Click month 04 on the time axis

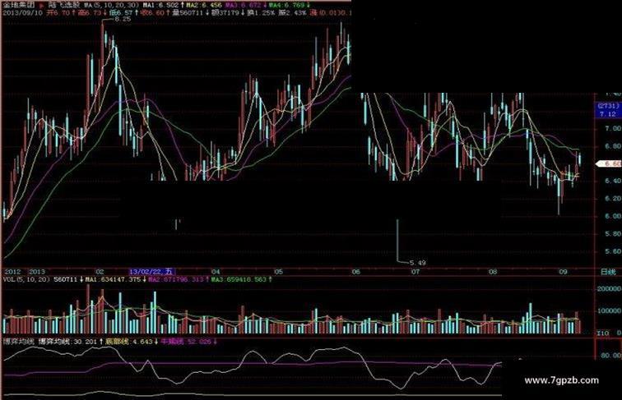(x=216, y=272)
